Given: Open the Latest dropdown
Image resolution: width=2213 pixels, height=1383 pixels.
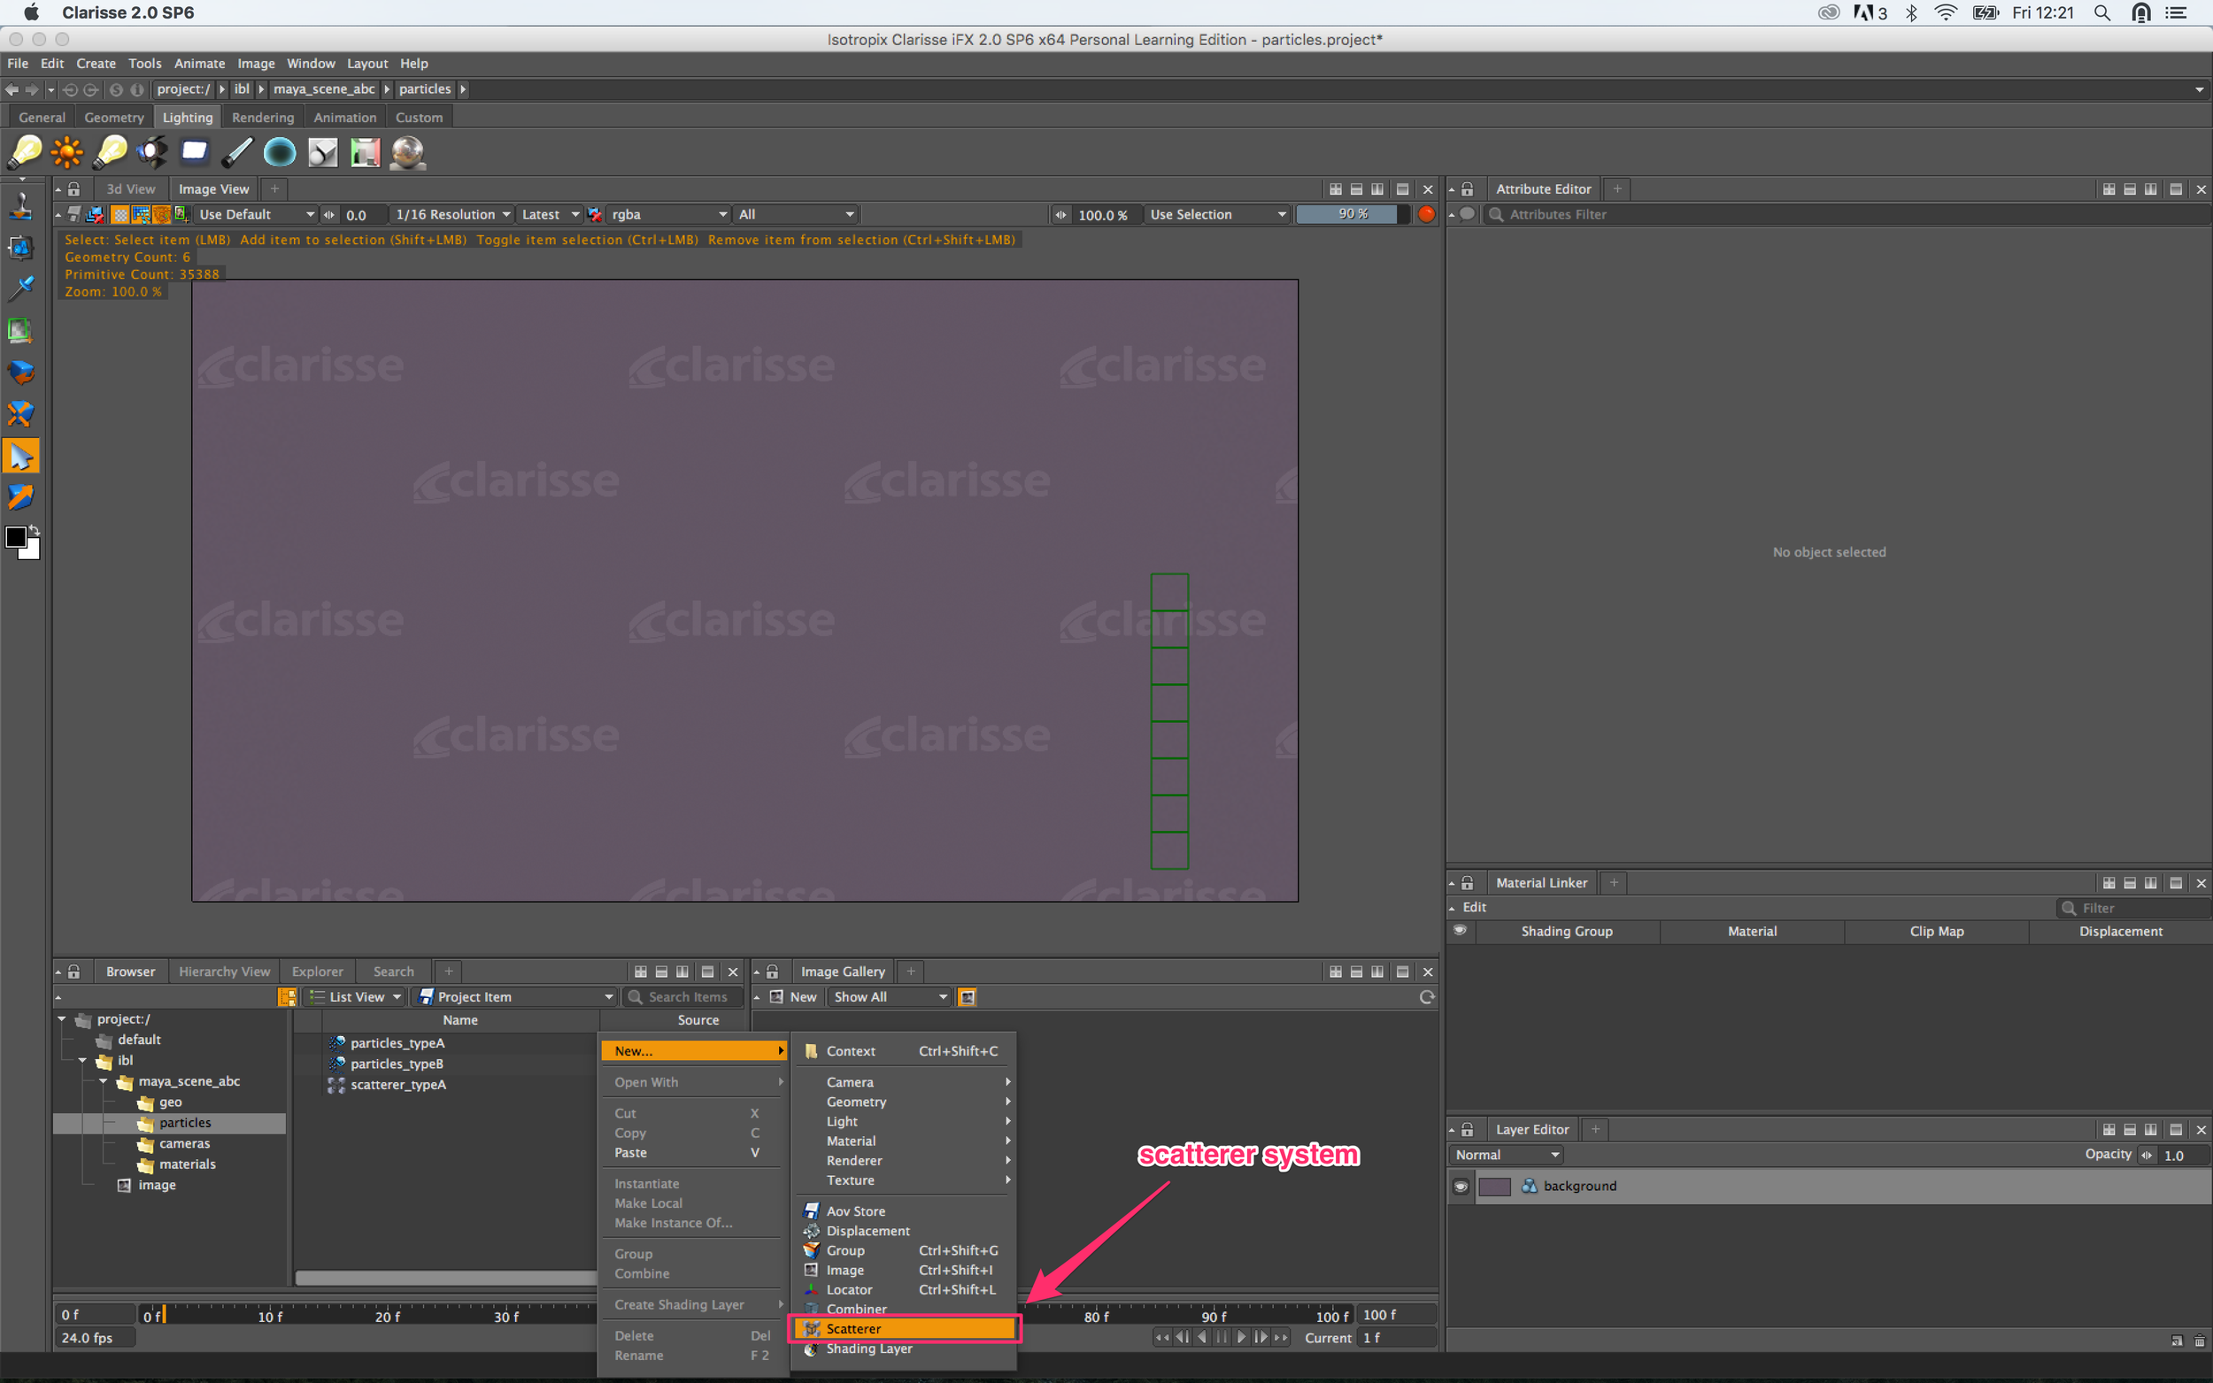Looking at the screenshot, I should click(549, 214).
